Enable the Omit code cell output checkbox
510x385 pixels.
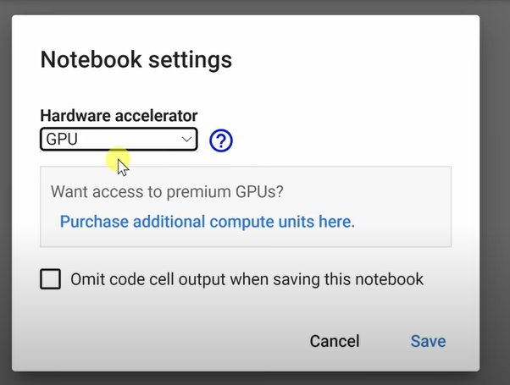click(51, 279)
